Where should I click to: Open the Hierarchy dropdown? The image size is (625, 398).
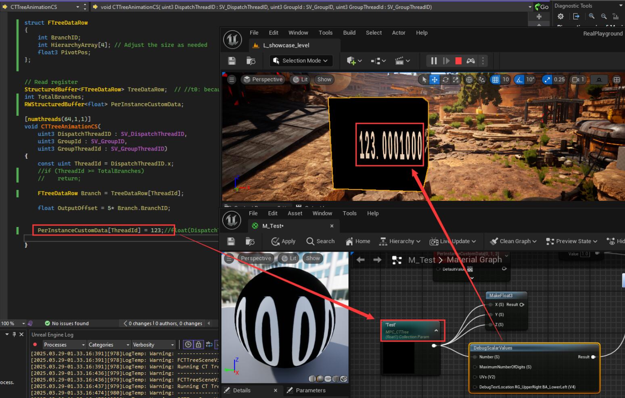tap(400, 241)
